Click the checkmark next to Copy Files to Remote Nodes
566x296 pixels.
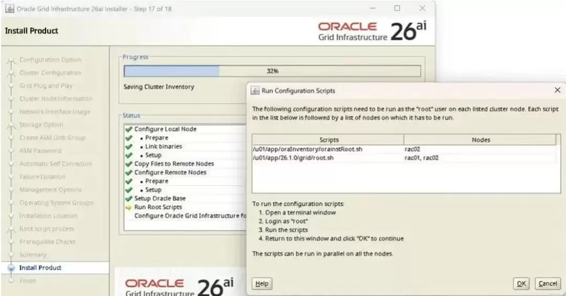[128, 164]
